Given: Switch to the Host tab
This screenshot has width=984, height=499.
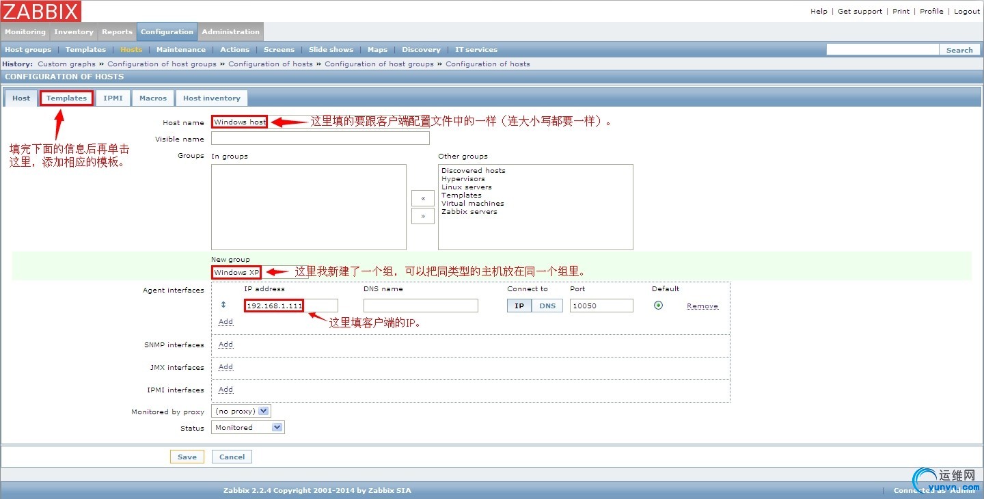Looking at the screenshot, I should pos(21,98).
